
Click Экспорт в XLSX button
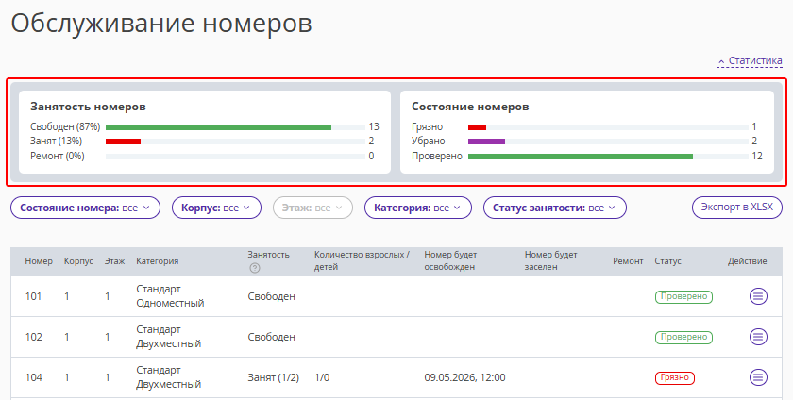click(x=737, y=208)
